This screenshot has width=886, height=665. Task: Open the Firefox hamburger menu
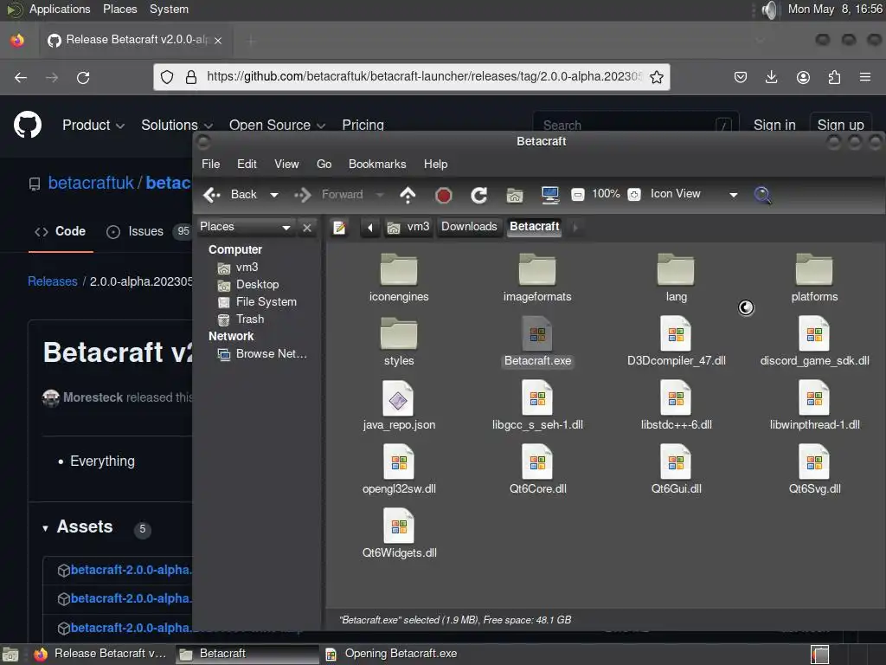click(x=864, y=77)
